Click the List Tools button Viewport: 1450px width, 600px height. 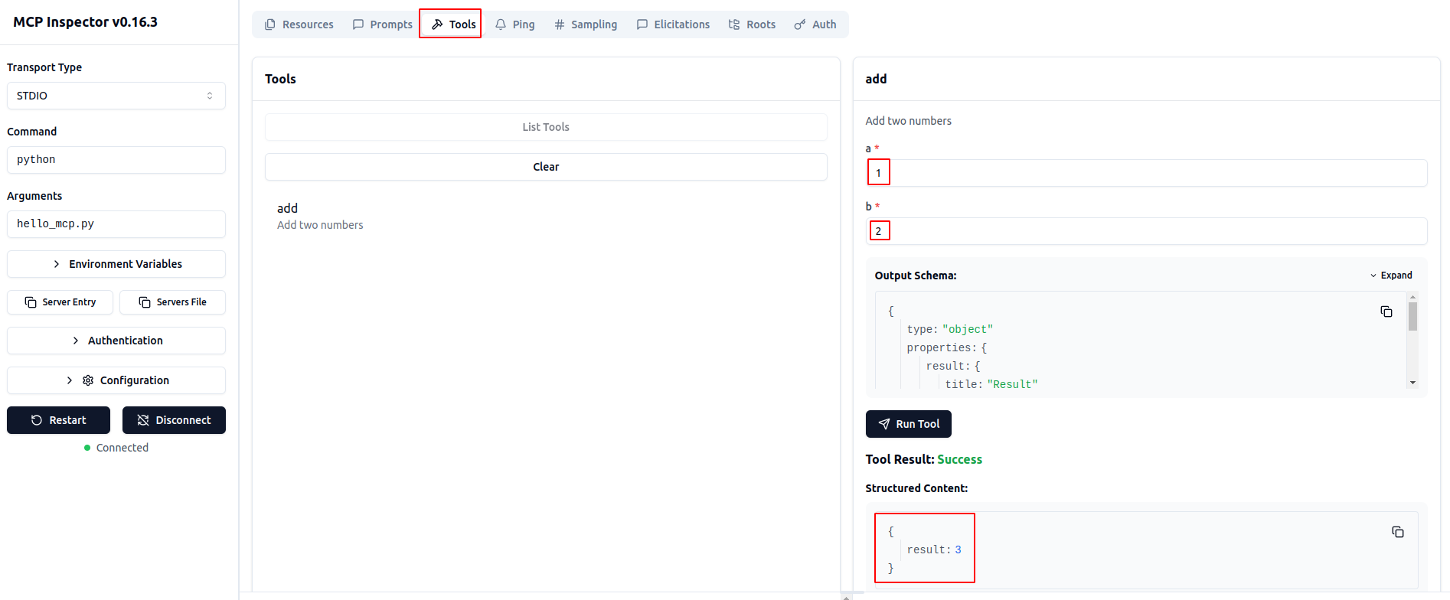[546, 127]
